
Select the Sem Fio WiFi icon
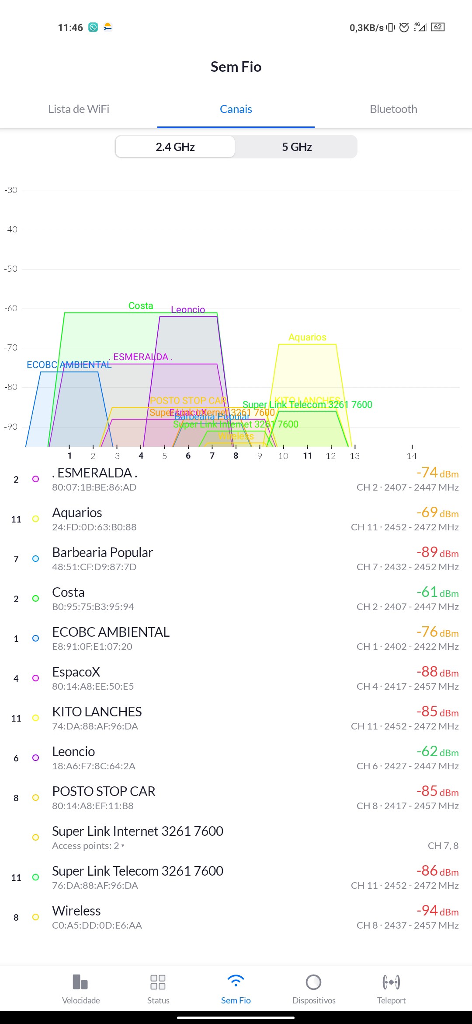(236, 981)
